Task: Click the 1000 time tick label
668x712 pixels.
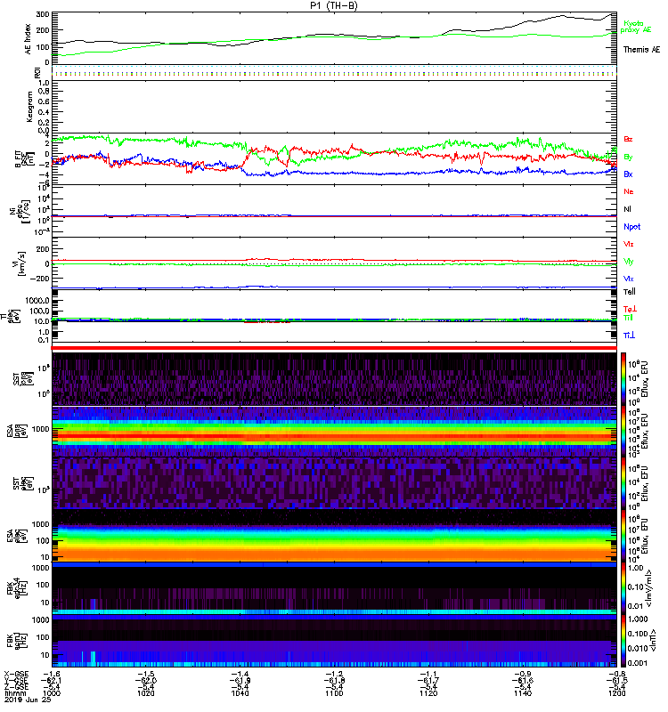Action: coord(52,693)
